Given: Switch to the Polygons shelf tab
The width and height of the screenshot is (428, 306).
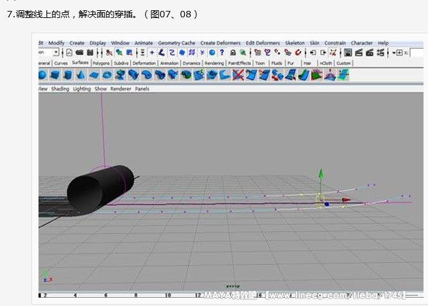Looking at the screenshot, I should click(x=101, y=64).
